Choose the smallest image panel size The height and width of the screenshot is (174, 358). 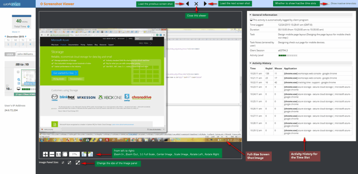63,163
